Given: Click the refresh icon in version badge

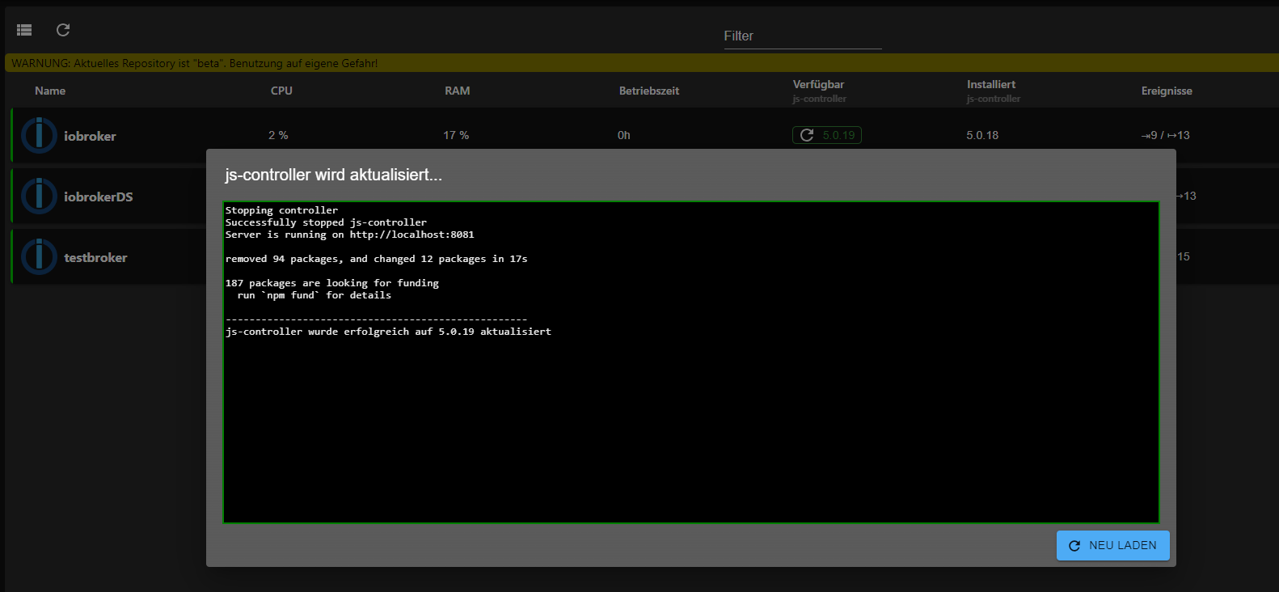Looking at the screenshot, I should pyautogui.click(x=806, y=135).
